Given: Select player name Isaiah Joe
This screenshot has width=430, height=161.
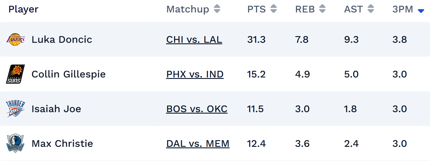Looking at the screenshot, I should (x=56, y=109).
